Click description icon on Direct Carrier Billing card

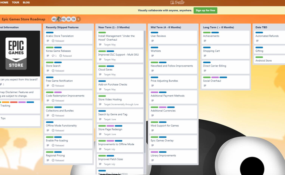(x=205, y=71)
